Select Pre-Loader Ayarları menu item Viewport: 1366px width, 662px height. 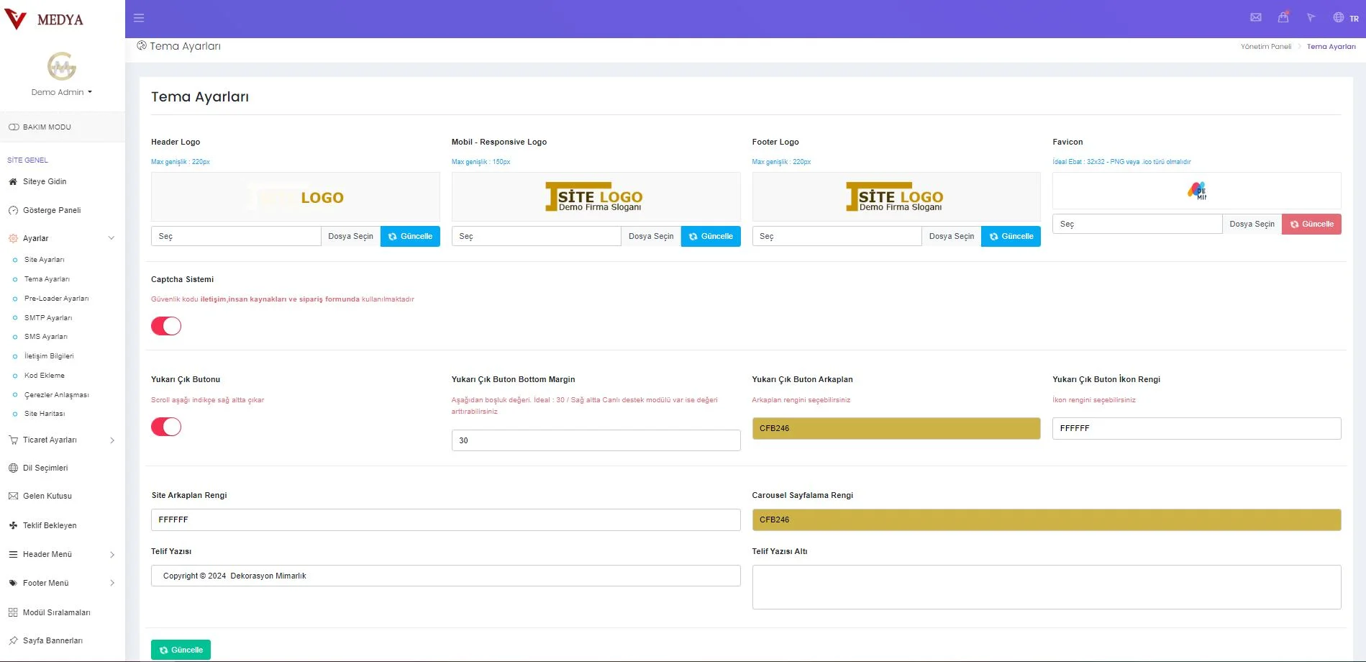tap(56, 299)
